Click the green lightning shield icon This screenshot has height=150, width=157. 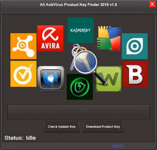(80, 87)
